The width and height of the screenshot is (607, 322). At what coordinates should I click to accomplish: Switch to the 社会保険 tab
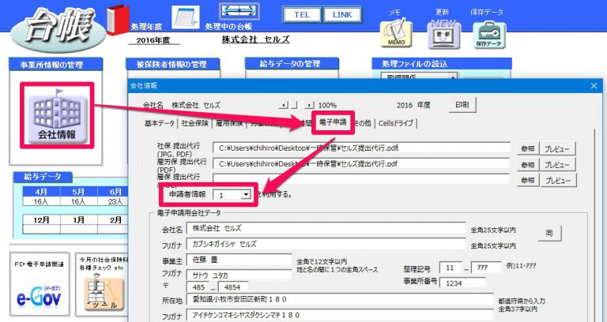pos(195,123)
